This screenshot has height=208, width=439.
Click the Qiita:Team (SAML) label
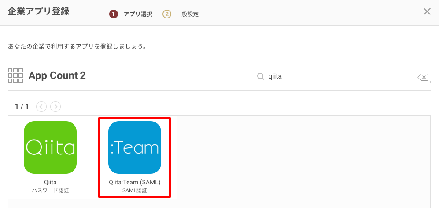tap(135, 182)
